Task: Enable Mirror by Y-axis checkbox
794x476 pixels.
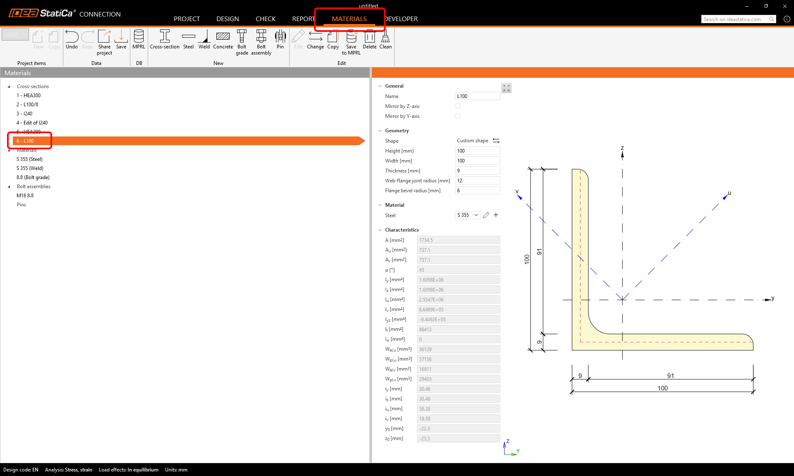Action: click(458, 116)
